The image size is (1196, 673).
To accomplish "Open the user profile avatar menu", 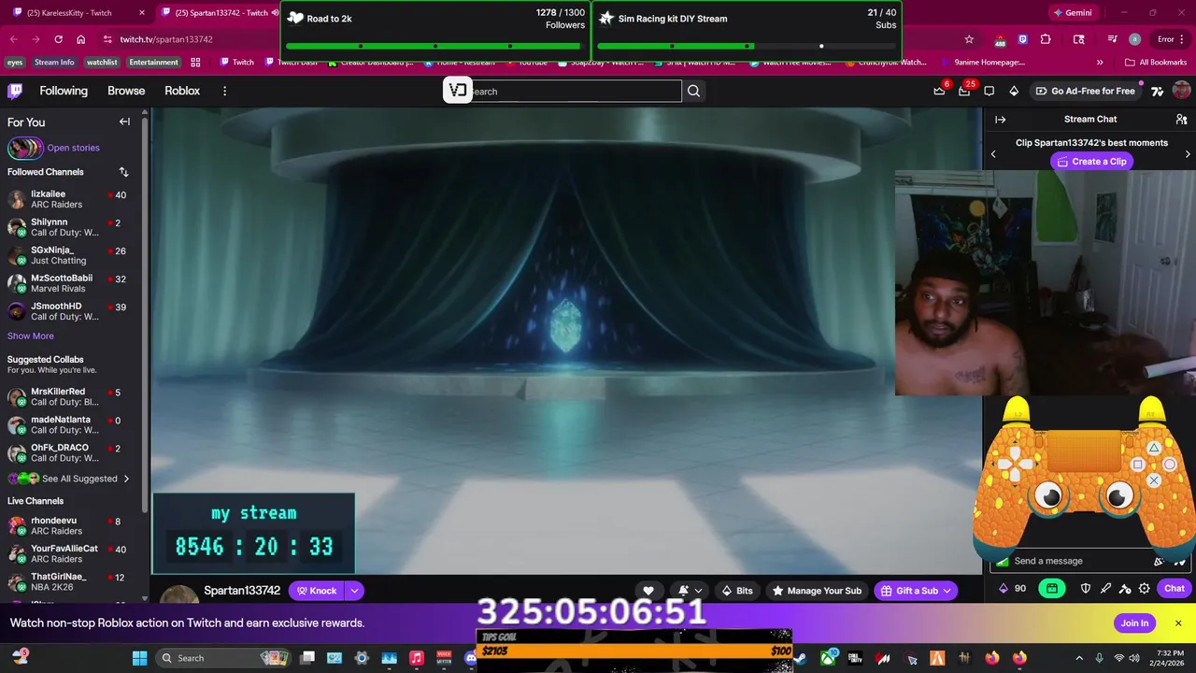I will [1181, 91].
